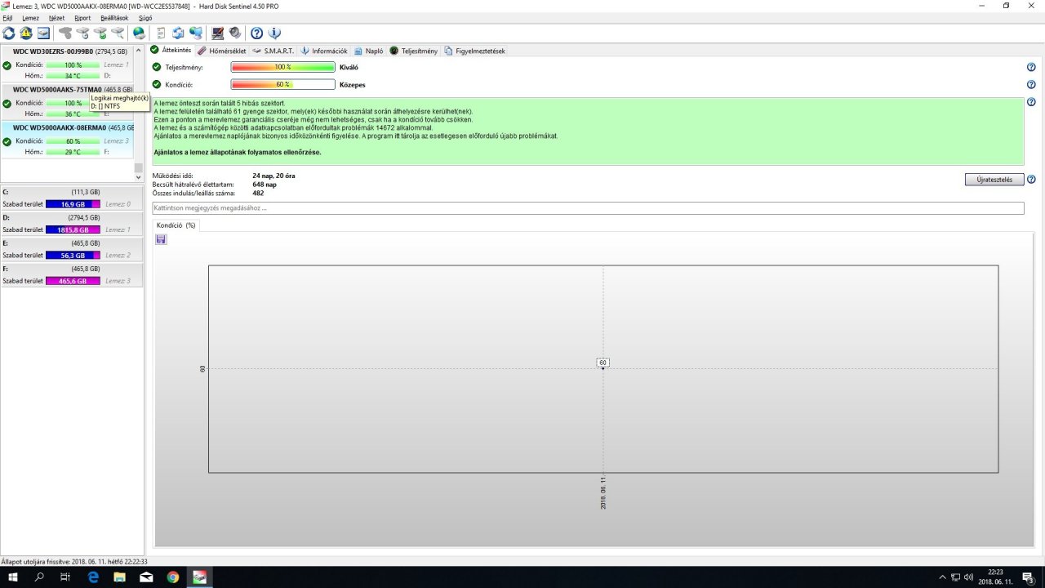Open the text report document toolbar icon

point(161,33)
